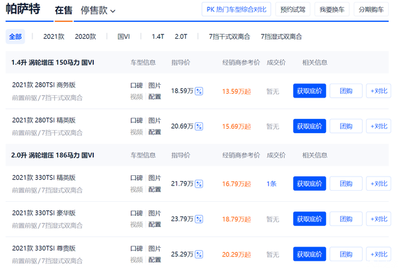Switch to the 在售 tab
The width and height of the screenshot is (401, 271).
click(63, 10)
